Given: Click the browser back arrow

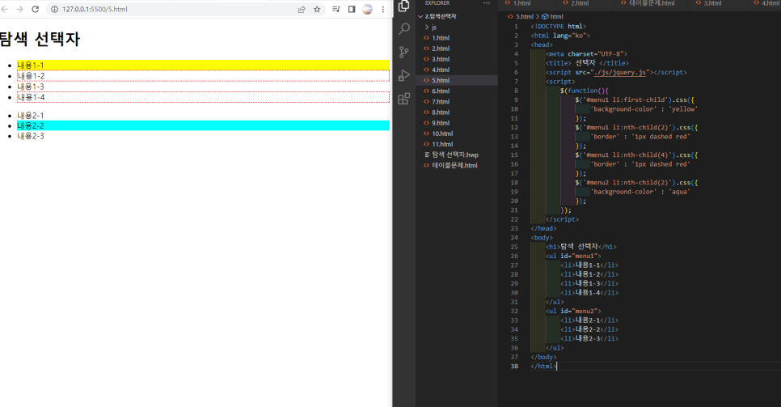Looking at the screenshot, I should [5, 10].
